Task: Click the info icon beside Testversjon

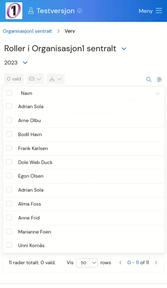Action: click(79, 11)
